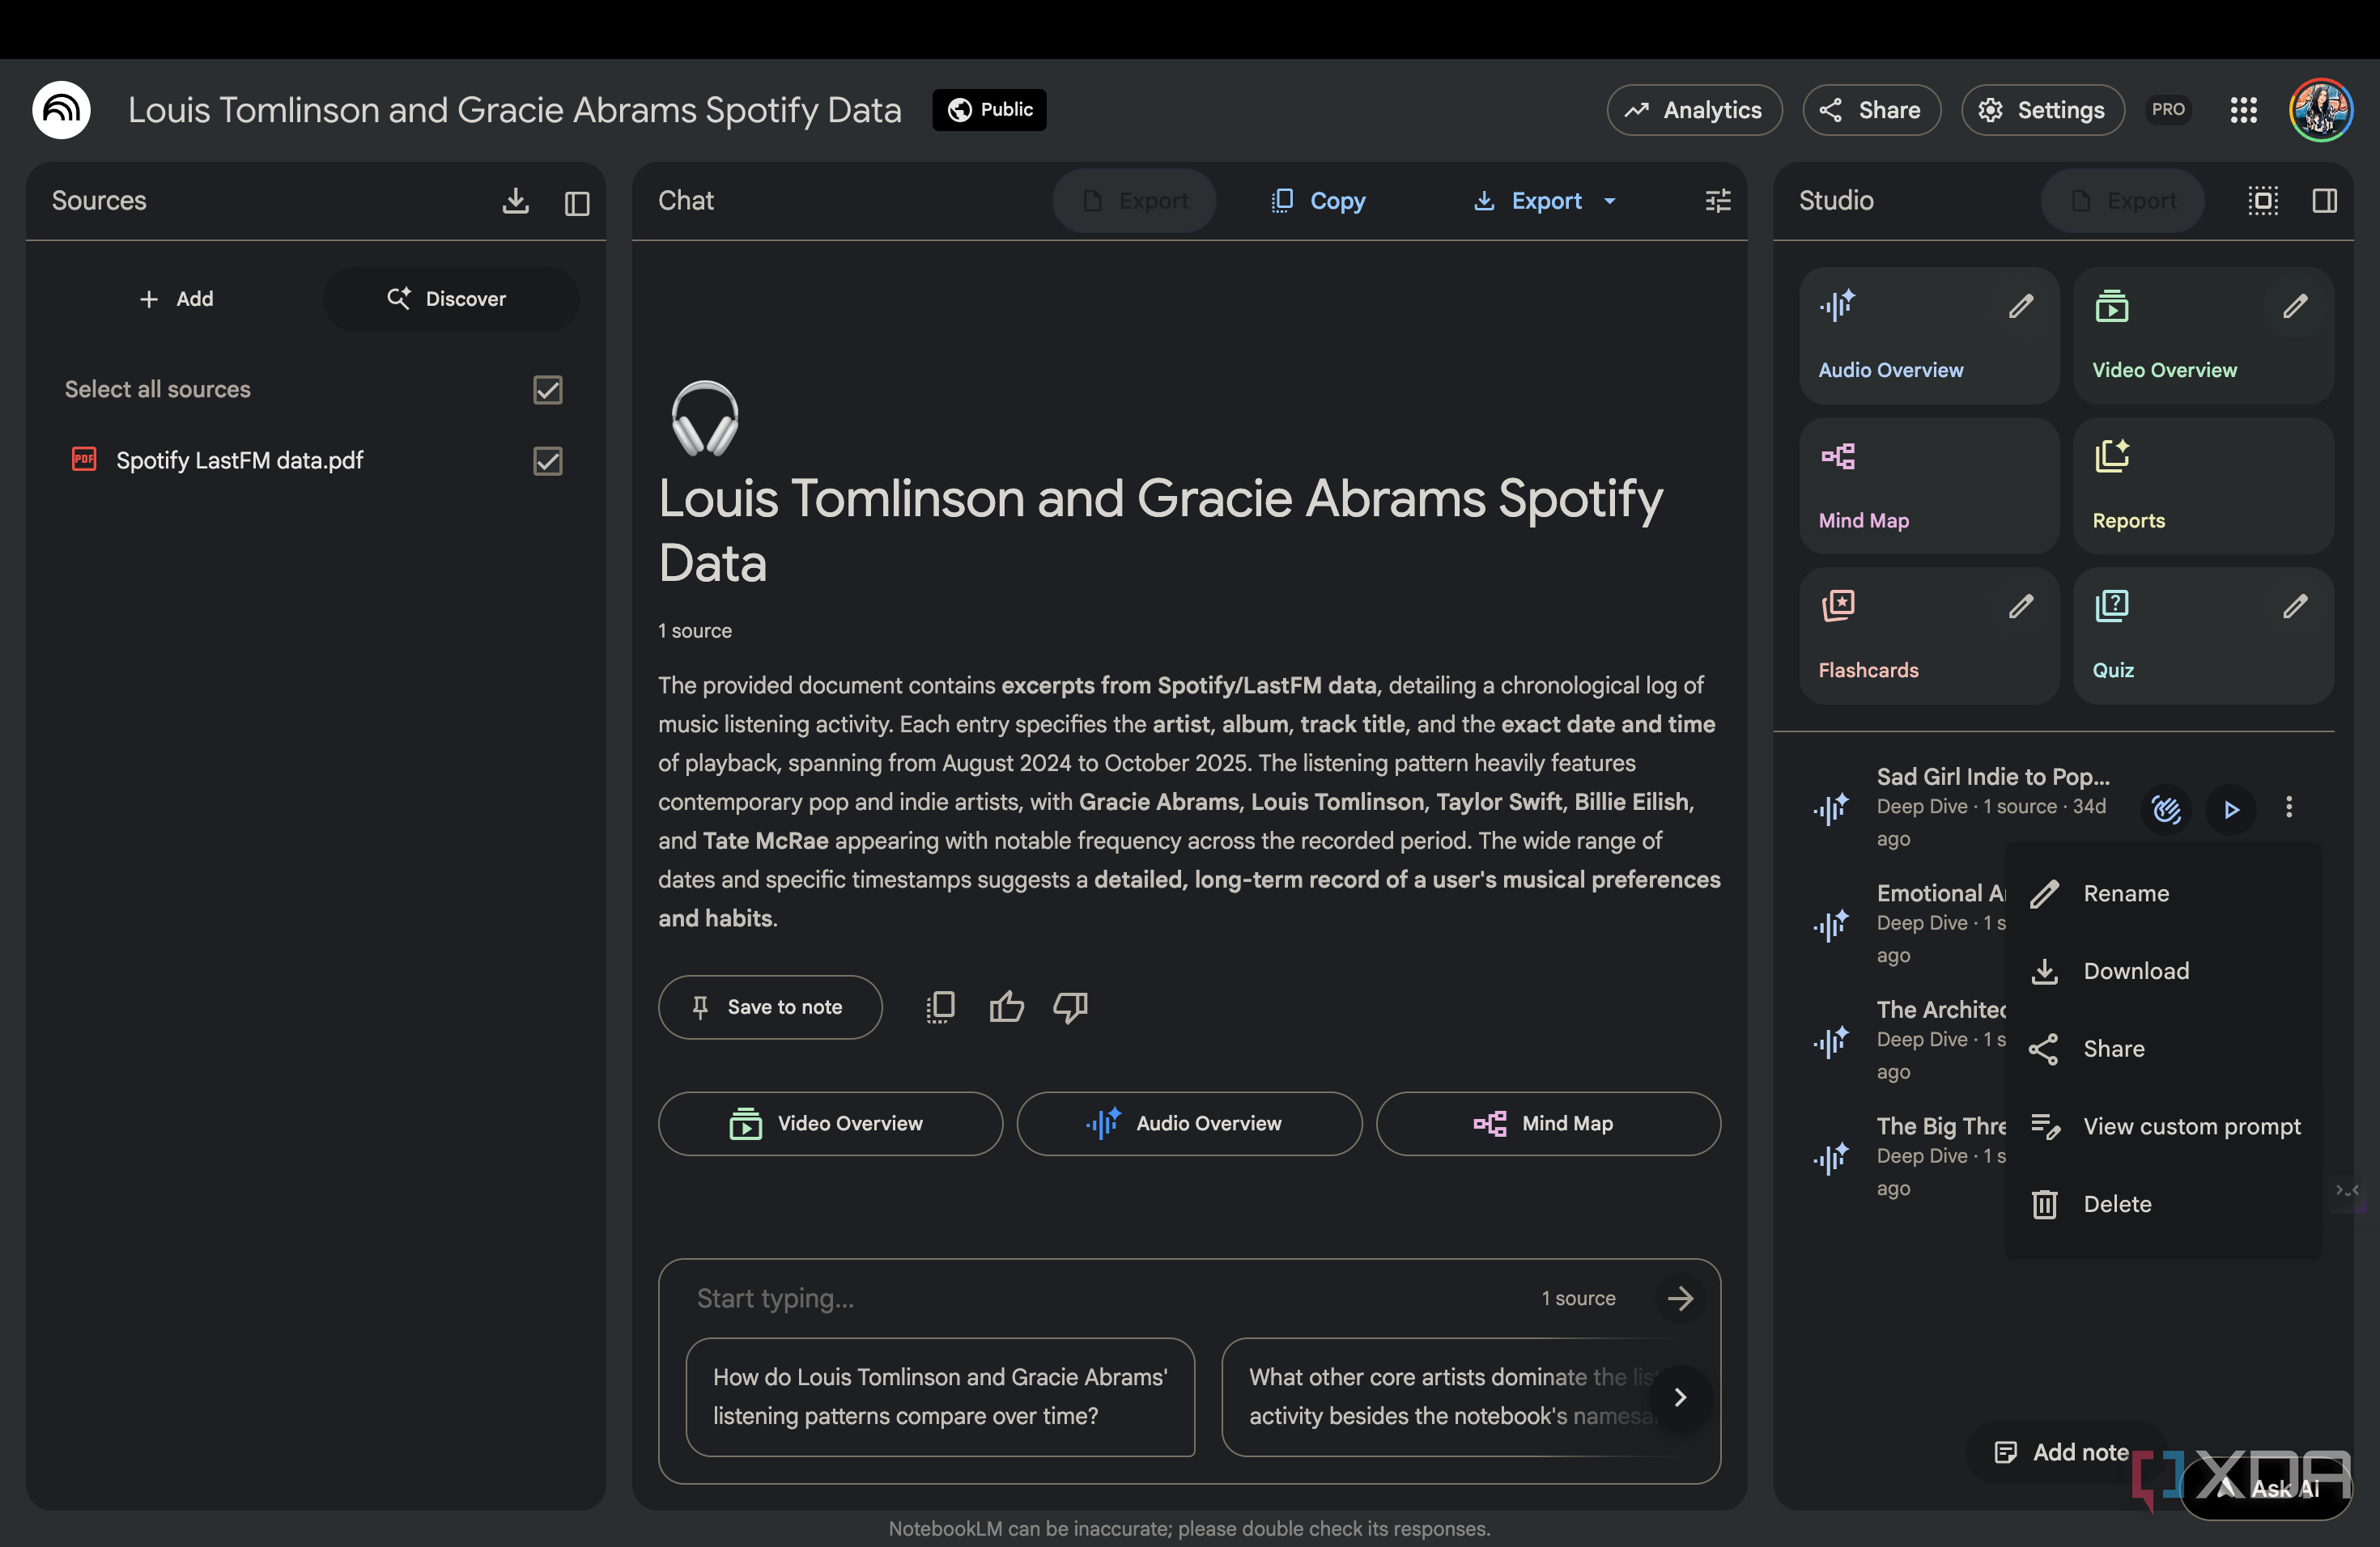Start interactive mode for Sad Girl Indie audio
This screenshot has width=2380, height=1547.
(x=2166, y=808)
